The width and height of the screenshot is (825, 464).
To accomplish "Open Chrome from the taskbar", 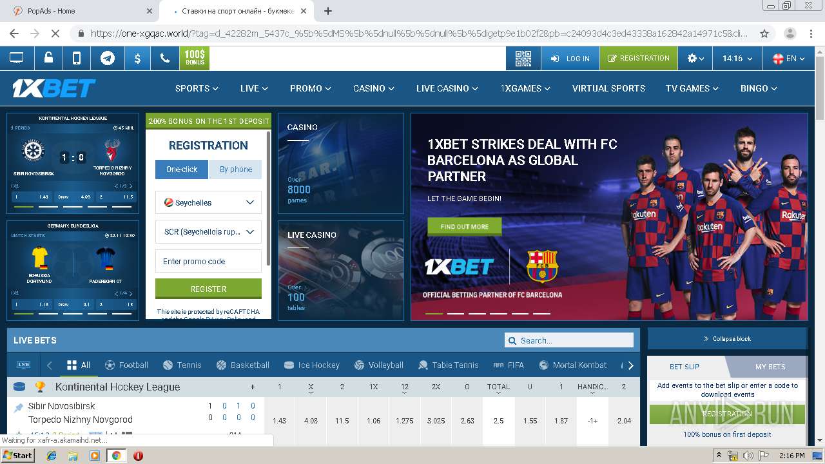I will tap(116, 455).
